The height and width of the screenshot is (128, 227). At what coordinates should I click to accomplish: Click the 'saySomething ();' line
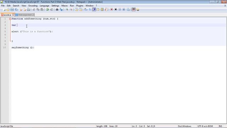click(x=23, y=48)
